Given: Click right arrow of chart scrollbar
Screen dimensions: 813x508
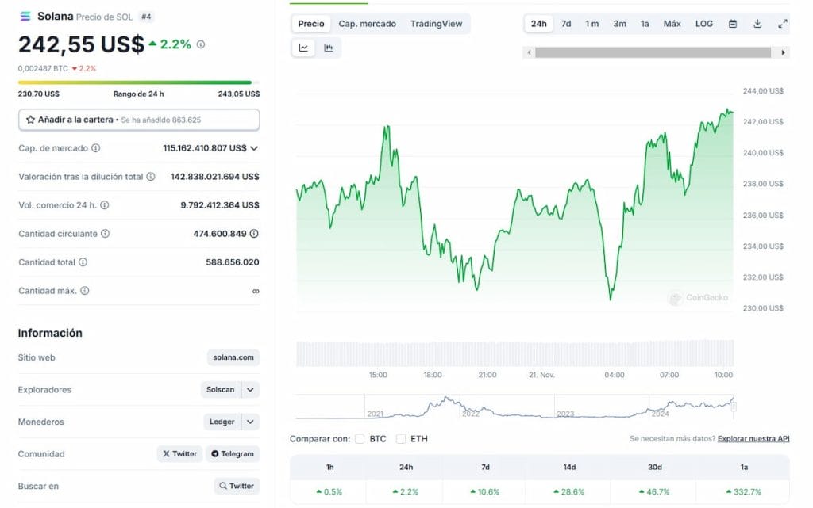Looking at the screenshot, I should pos(783,52).
